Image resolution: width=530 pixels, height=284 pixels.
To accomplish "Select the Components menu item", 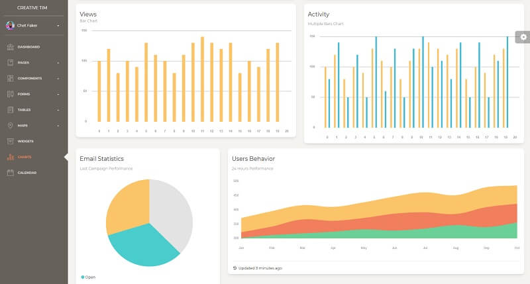I will (30, 78).
